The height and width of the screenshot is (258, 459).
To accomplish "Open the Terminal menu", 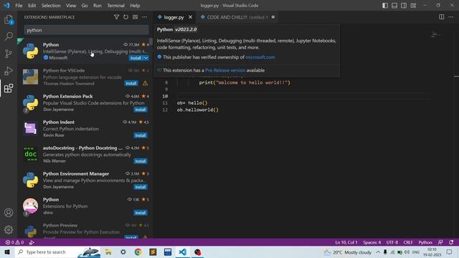I will click(115, 6).
